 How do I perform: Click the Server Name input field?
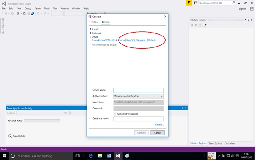pos(139,90)
